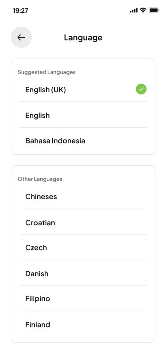Click the battery status icon
The width and height of the screenshot is (166, 360).
pos(154,10)
